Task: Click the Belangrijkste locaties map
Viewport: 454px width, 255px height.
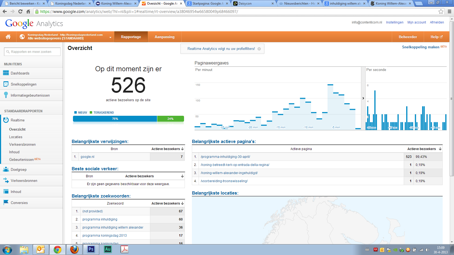Action: coord(317,220)
